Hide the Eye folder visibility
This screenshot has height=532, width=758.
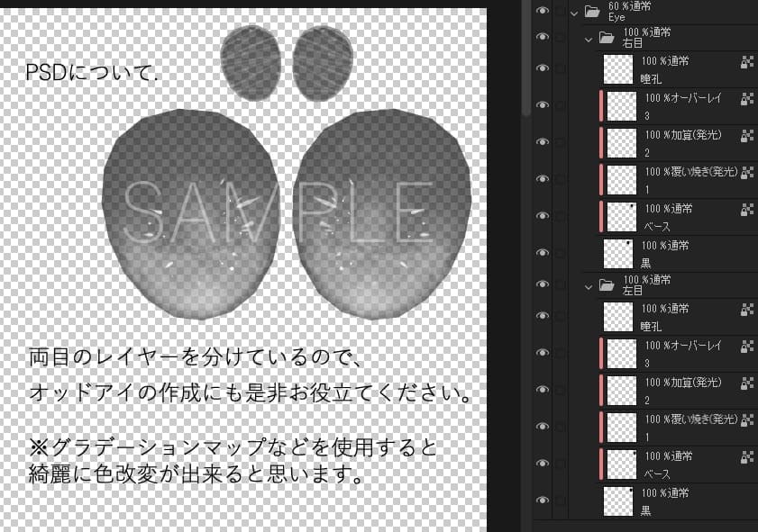(x=542, y=9)
